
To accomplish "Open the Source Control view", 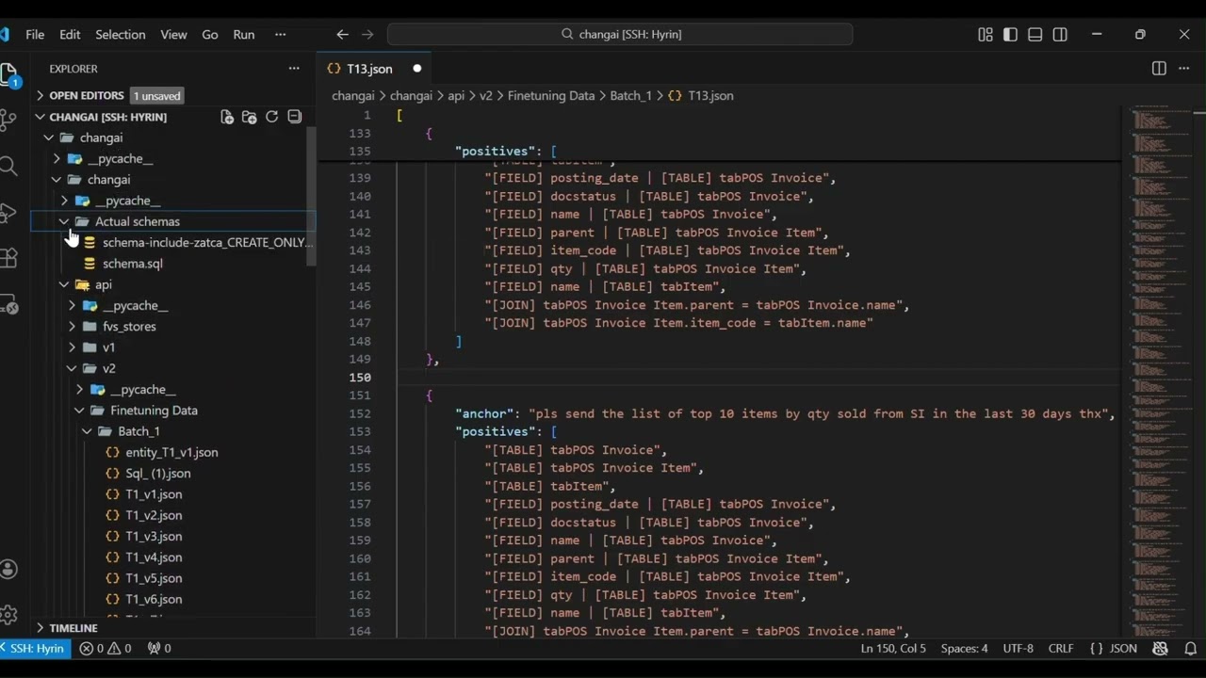I will (x=8, y=120).
